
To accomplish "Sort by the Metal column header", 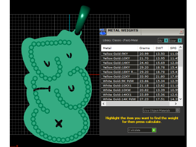I will coord(119,48).
